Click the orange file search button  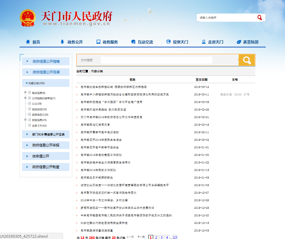pos(246,60)
